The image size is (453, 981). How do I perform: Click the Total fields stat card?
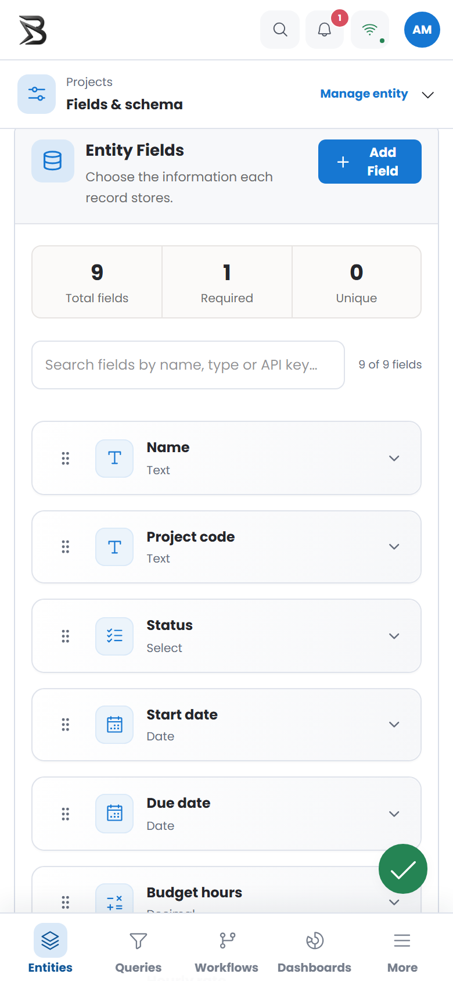point(97,282)
